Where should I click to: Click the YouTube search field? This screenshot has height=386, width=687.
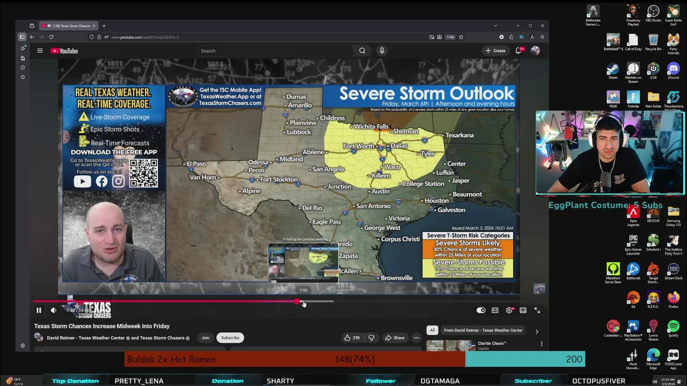275,51
